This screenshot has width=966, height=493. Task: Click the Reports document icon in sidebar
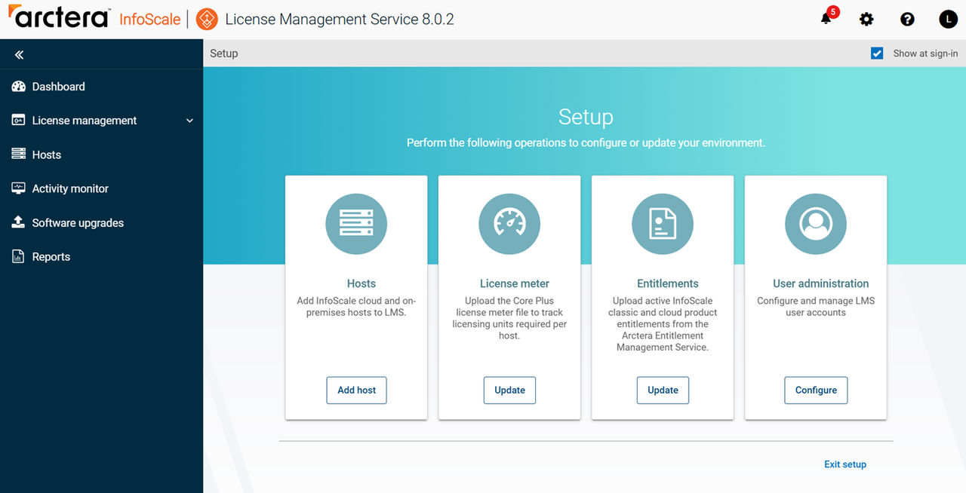[19, 256]
